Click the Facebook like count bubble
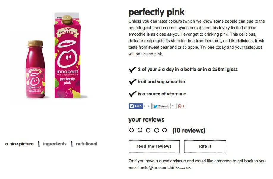 coord(148,106)
